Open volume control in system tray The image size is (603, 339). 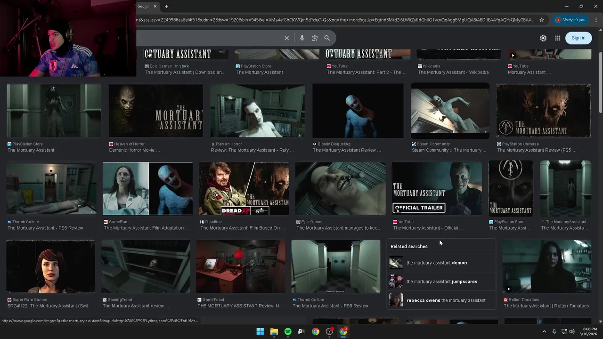[572, 331]
